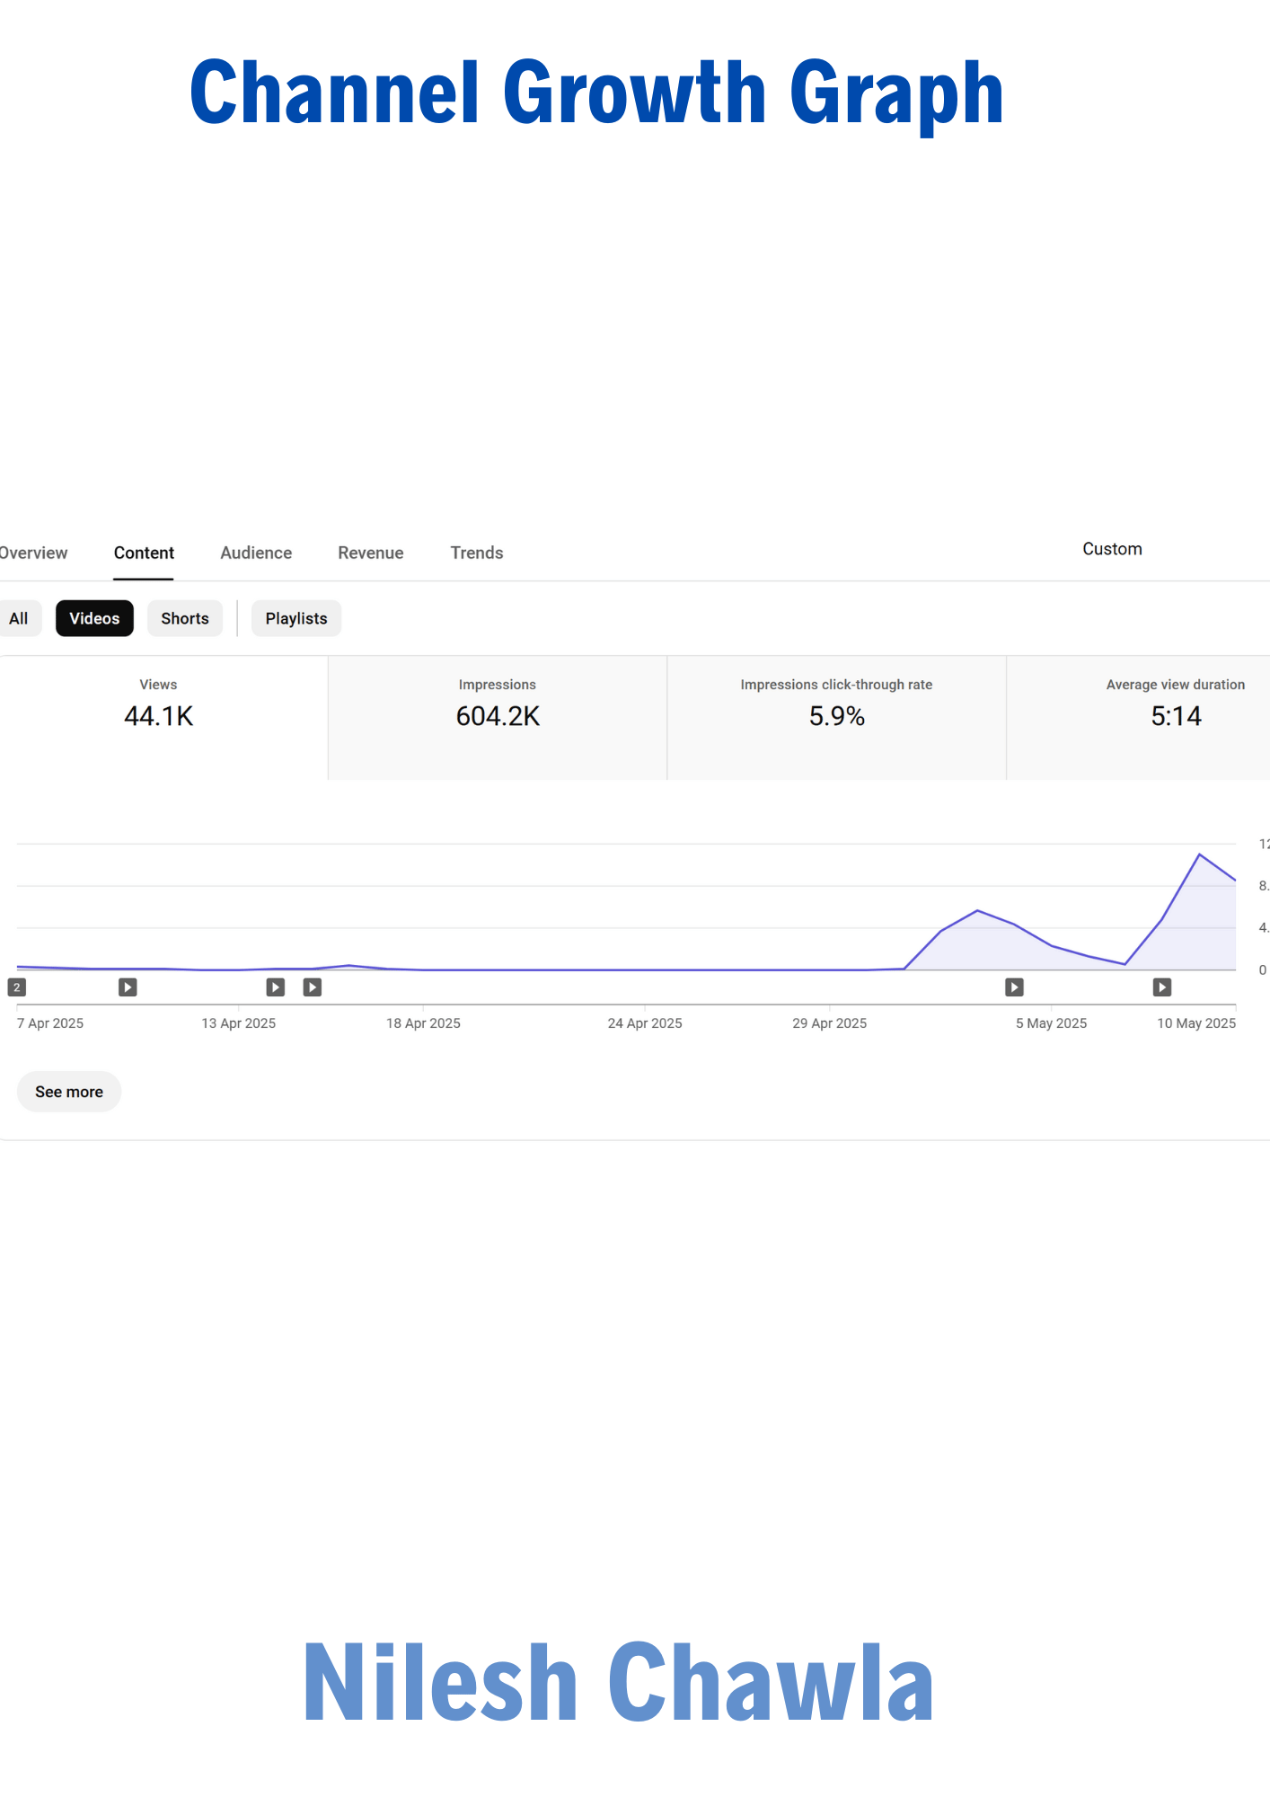Click first video marker right after 13 Apr
The height and width of the screenshot is (1797, 1270).
[x=275, y=987]
